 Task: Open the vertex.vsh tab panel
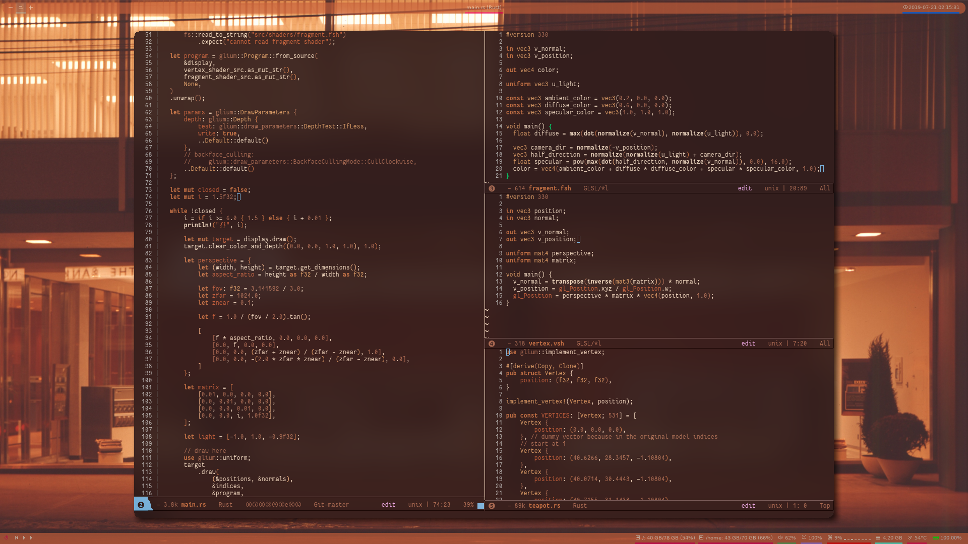click(x=546, y=344)
